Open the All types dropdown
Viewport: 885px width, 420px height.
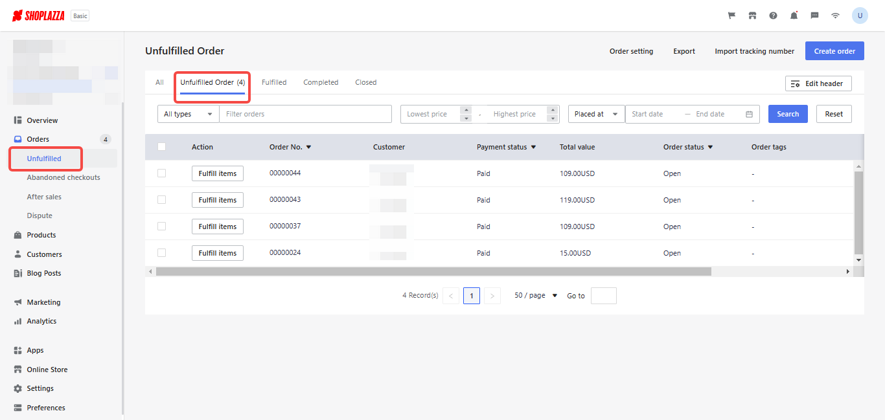point(189,114)
